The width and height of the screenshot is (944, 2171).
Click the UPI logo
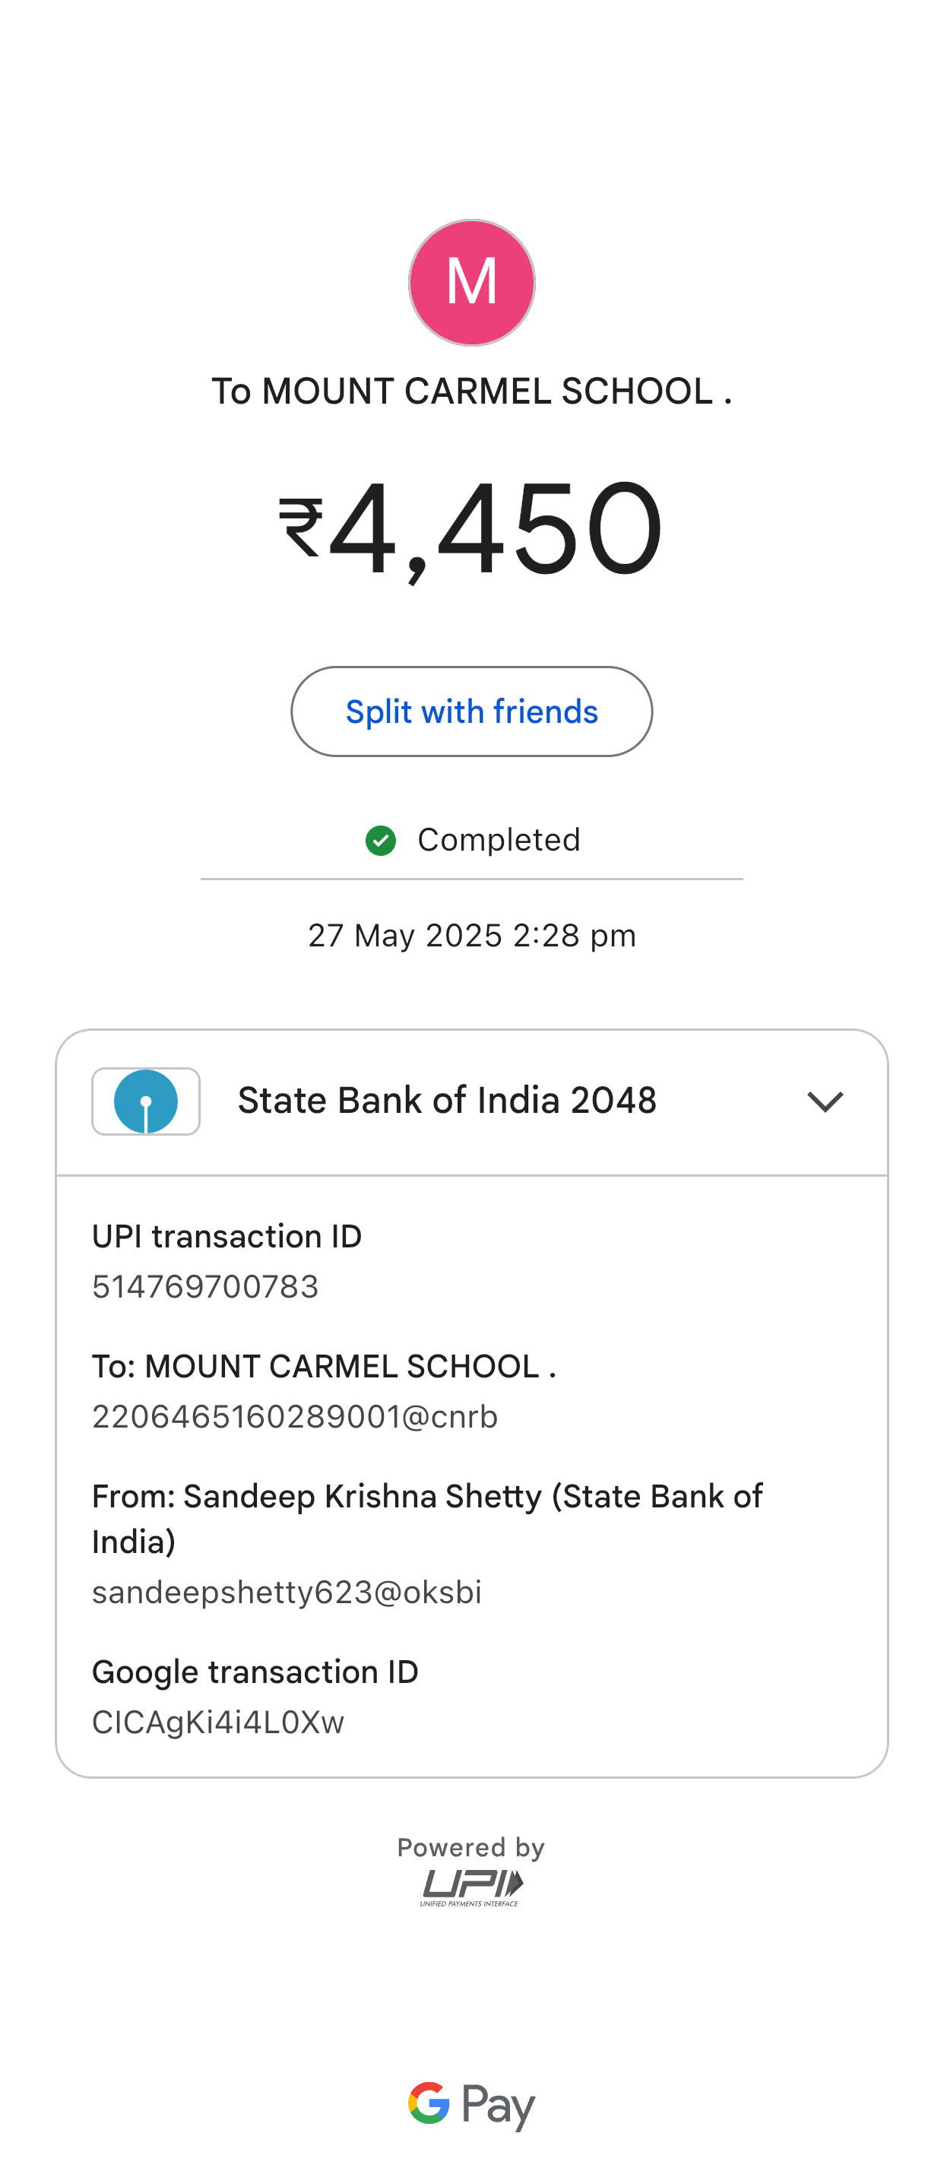472,1887
